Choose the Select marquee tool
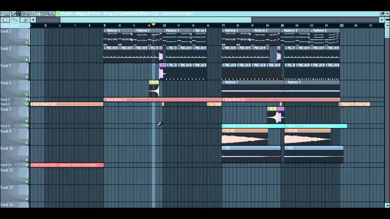The width and height of the screenshot is (390, 219). point(43,14)
